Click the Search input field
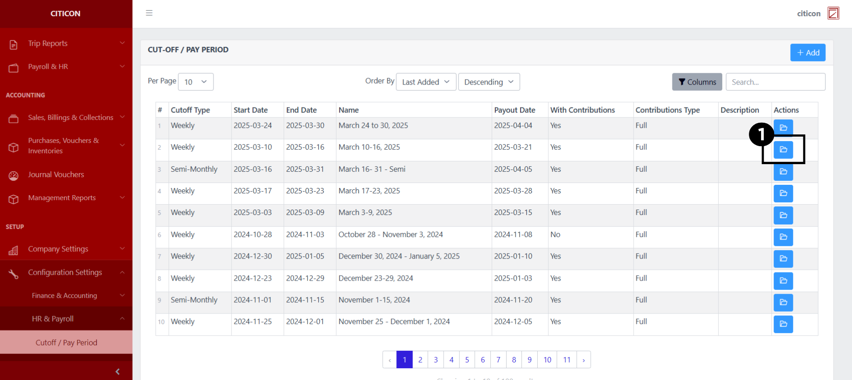852x380 pixels. coord(775,82)
